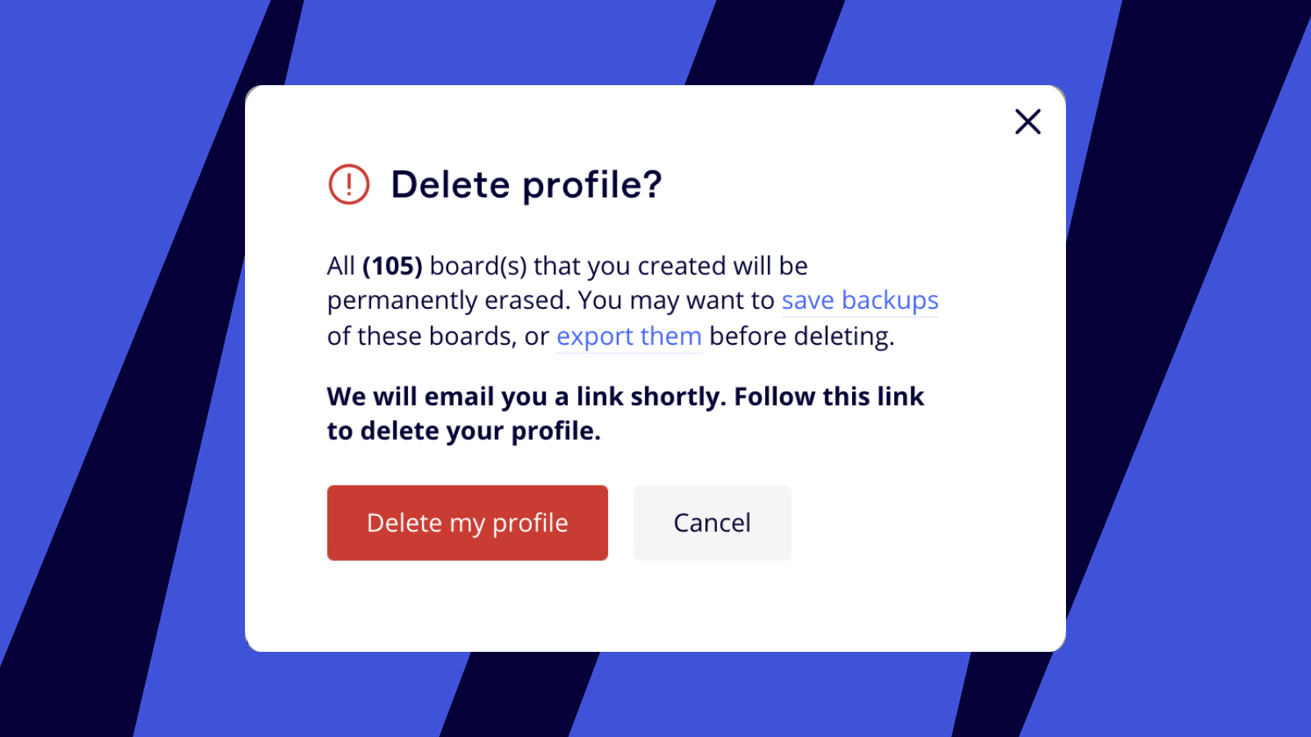Click the words that you created will be

click(x=670, y=266)
